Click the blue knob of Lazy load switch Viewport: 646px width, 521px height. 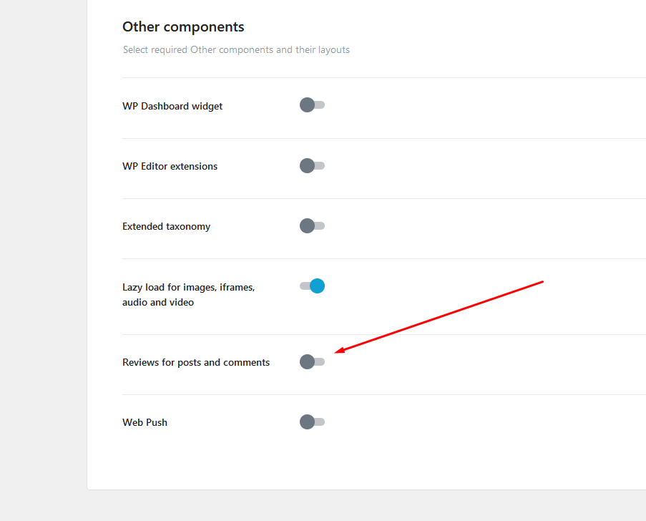click(x=317, y=286)
